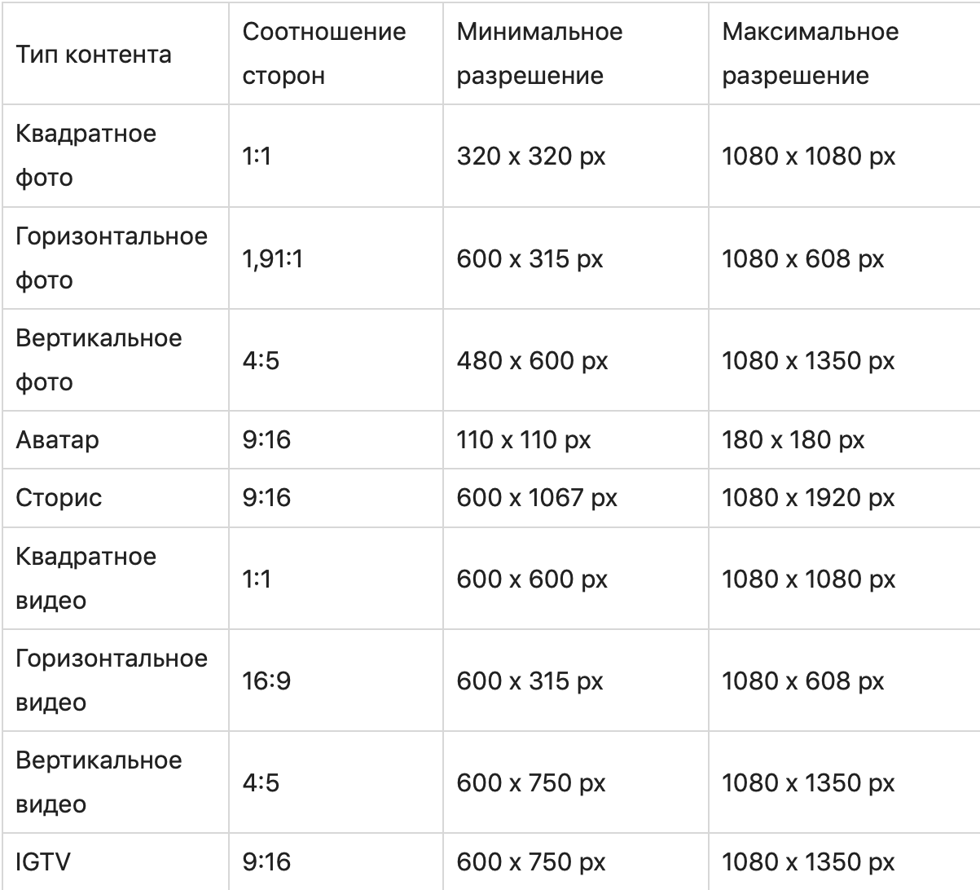Screen dimensions: 980x890
Task: Select the "Квадратное видео" row label
Action: pos(86,578)
